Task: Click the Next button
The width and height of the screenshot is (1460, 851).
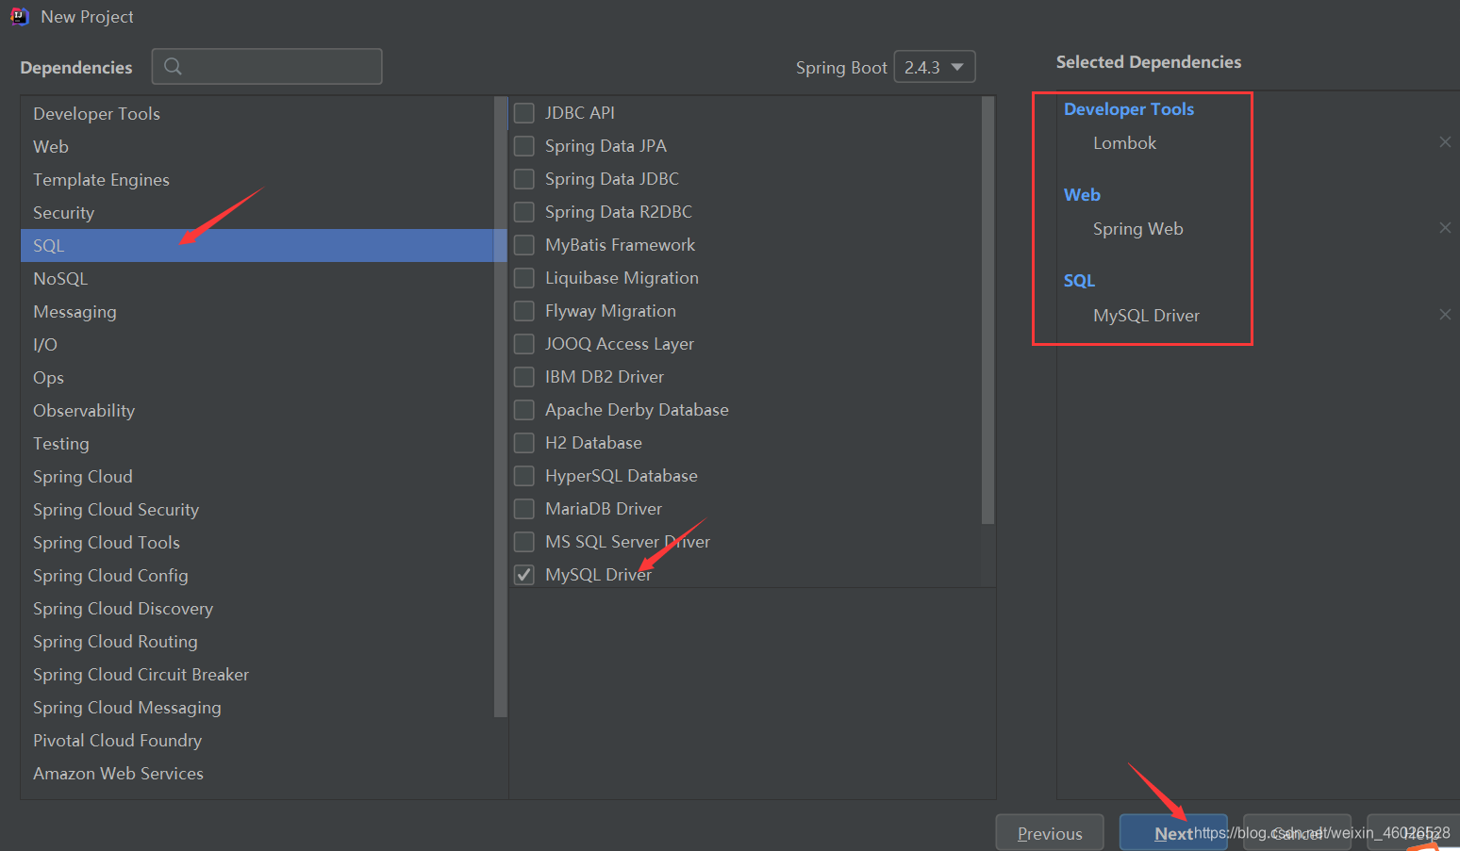Action: [1173, 833]
